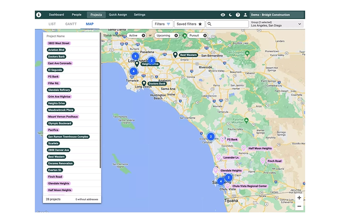340x223 pixels.
Task: Select Aviation Blvd in project list
Action: pos(56,50)
